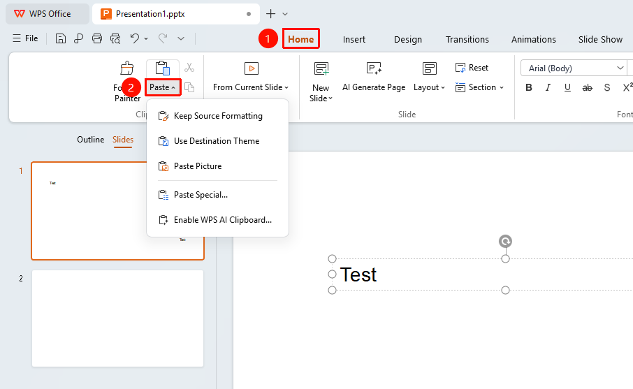This screenshot has height=389, width=633.
Task: Open the Animations ribbon tab
Action: coord(533,40)
